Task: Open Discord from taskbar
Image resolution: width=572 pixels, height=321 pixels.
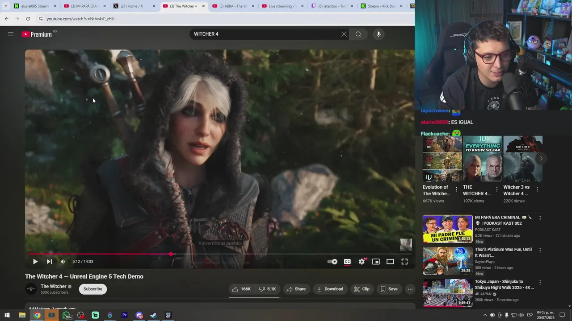Action: 139,315
